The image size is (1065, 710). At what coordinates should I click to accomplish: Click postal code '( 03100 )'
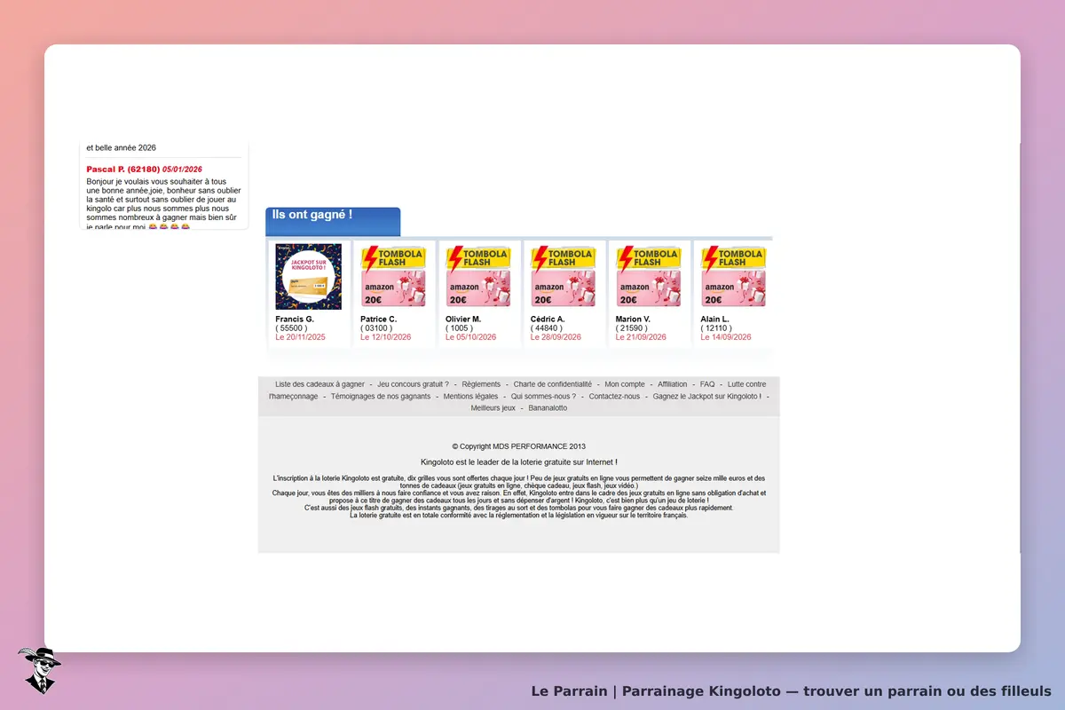[x=377, y=328]
